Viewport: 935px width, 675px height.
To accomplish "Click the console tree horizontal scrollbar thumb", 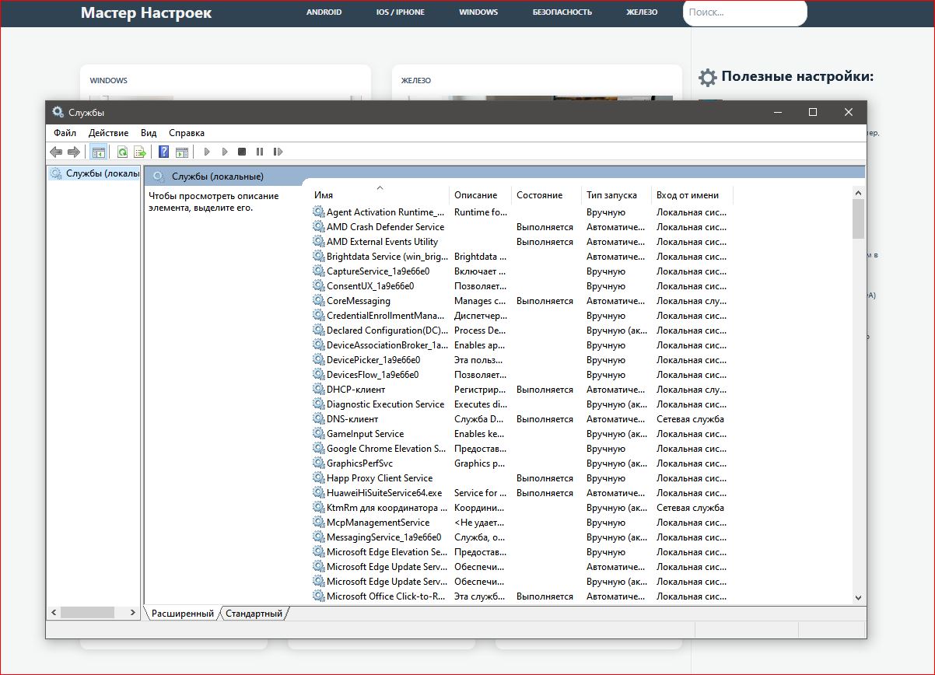I will 87,613.
